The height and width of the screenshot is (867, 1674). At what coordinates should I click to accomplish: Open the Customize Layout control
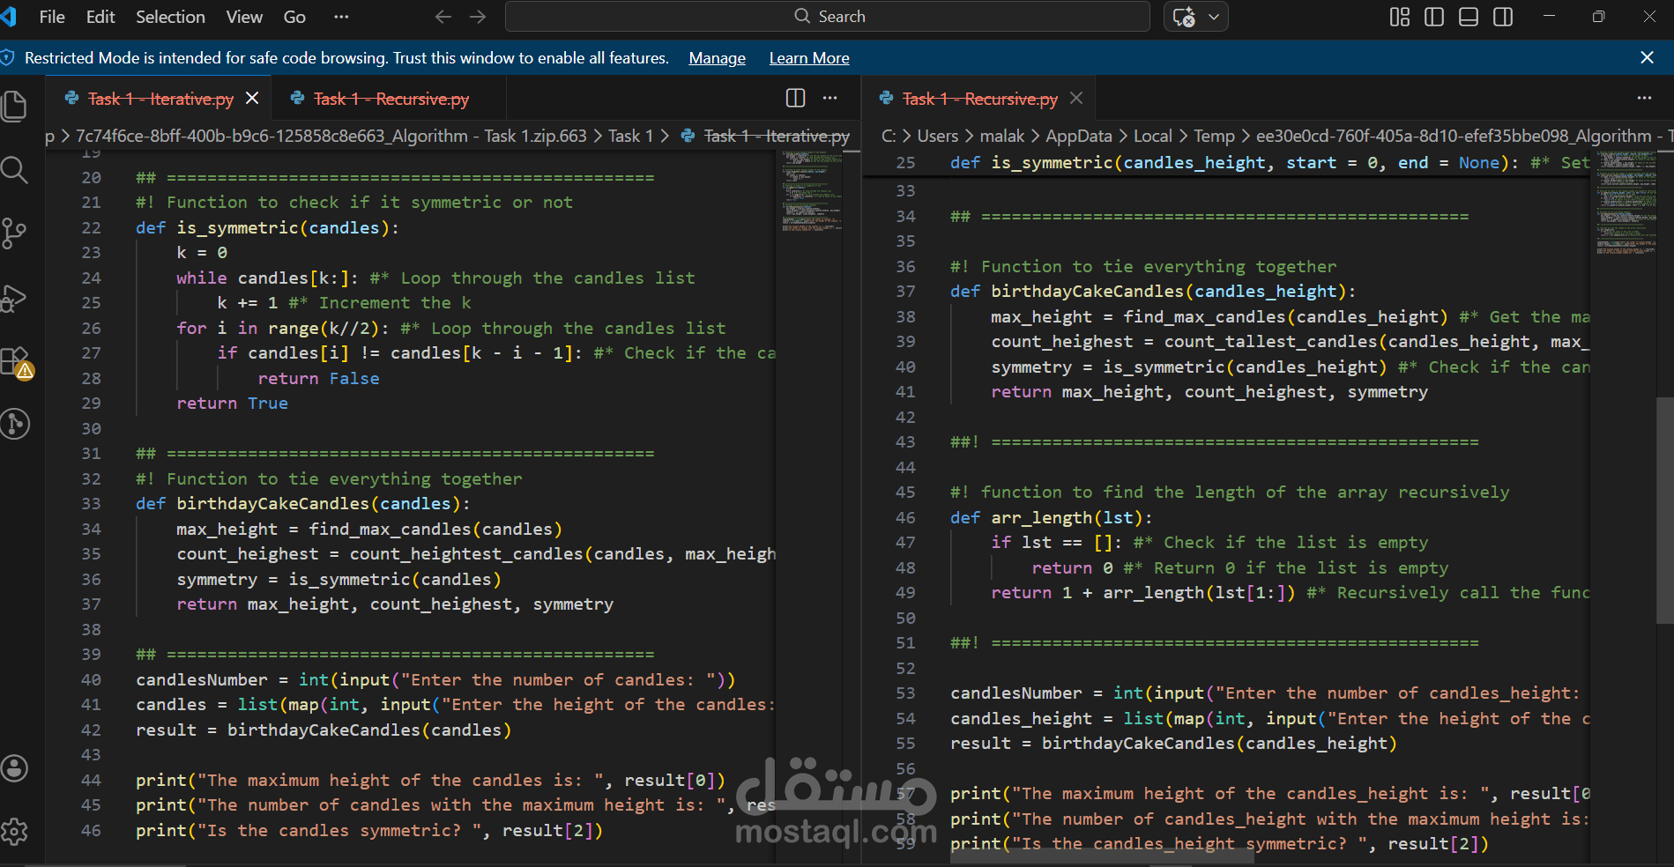pos(1399,17)
